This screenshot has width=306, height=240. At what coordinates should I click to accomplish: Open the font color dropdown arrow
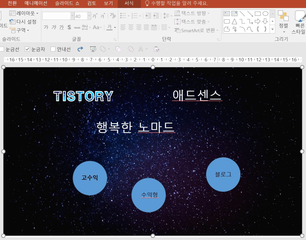pos(115,27)
